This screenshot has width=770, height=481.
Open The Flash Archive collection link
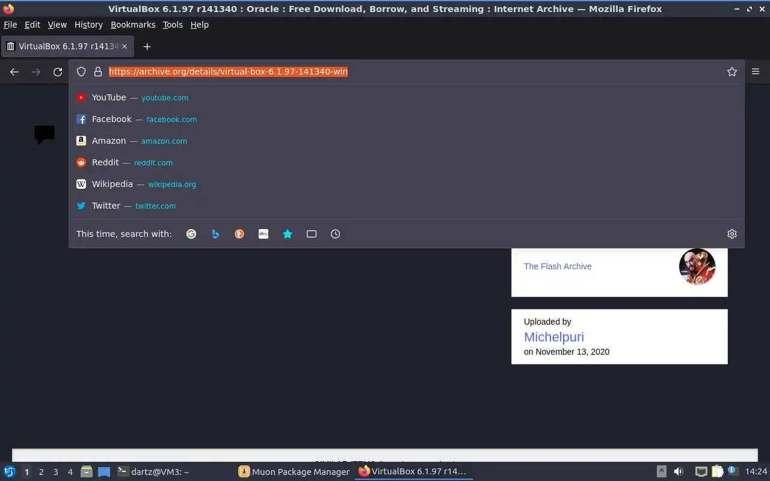(x=558, y=266)
